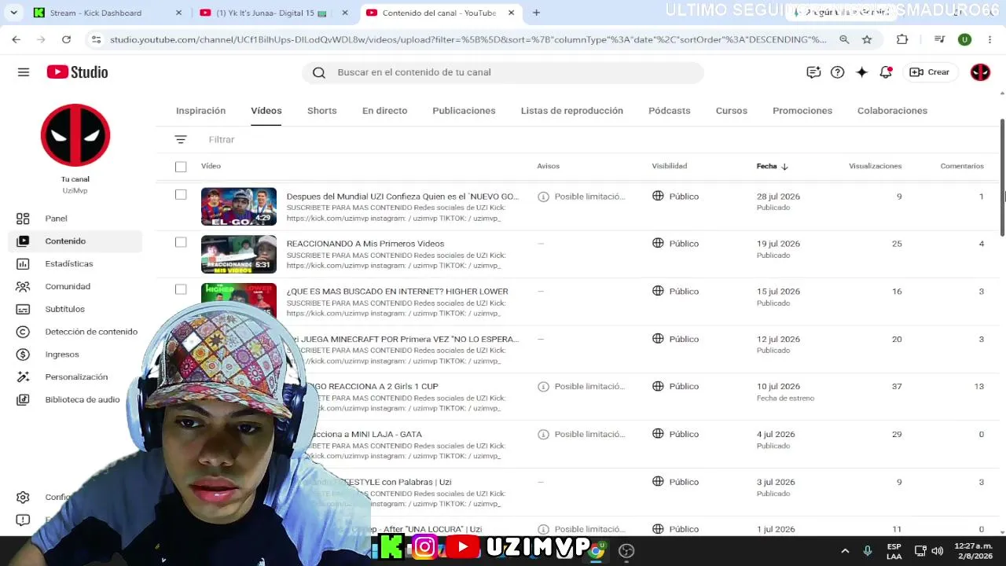This screenshot has width=1006, height=566.
Task: Go to YouTube Studio home via logo
Action: [x=77, y=72]
